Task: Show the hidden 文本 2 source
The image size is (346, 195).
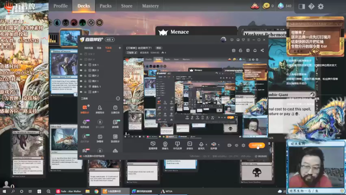Action: coord(81,54)
